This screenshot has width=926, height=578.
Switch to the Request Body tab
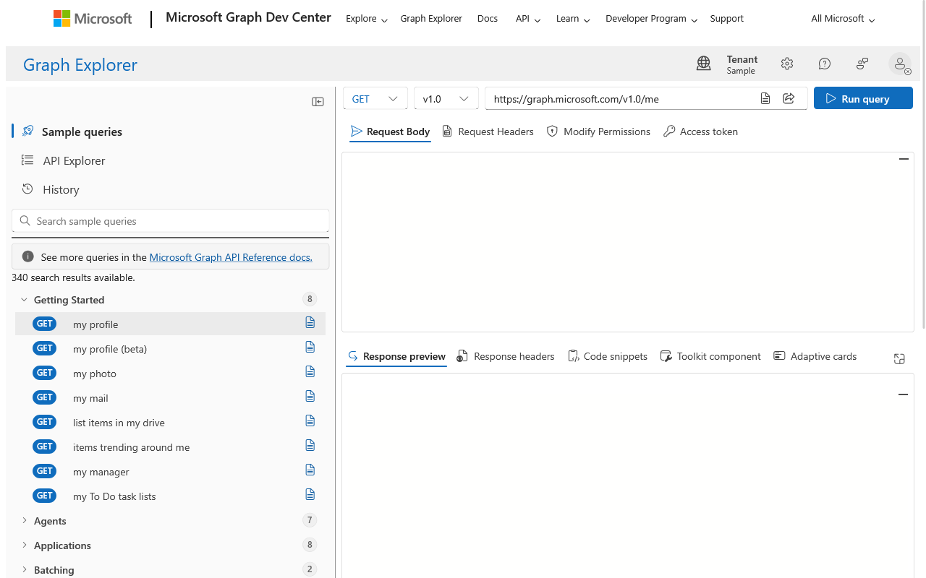coord(390,131)
